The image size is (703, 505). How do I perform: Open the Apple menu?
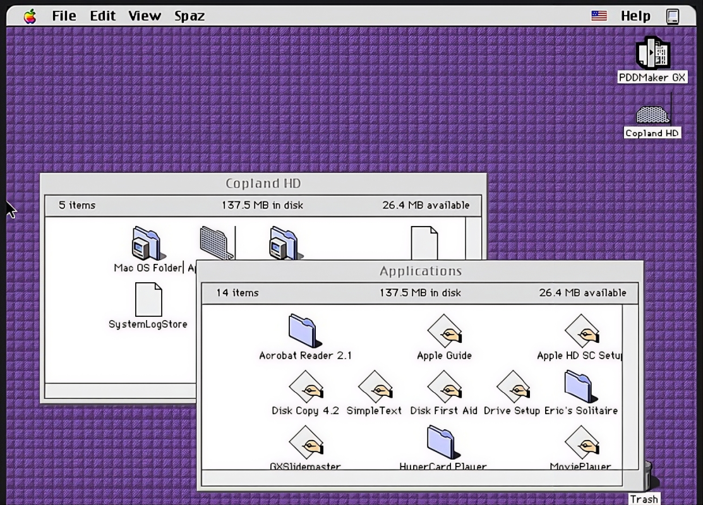pos(30,16)
